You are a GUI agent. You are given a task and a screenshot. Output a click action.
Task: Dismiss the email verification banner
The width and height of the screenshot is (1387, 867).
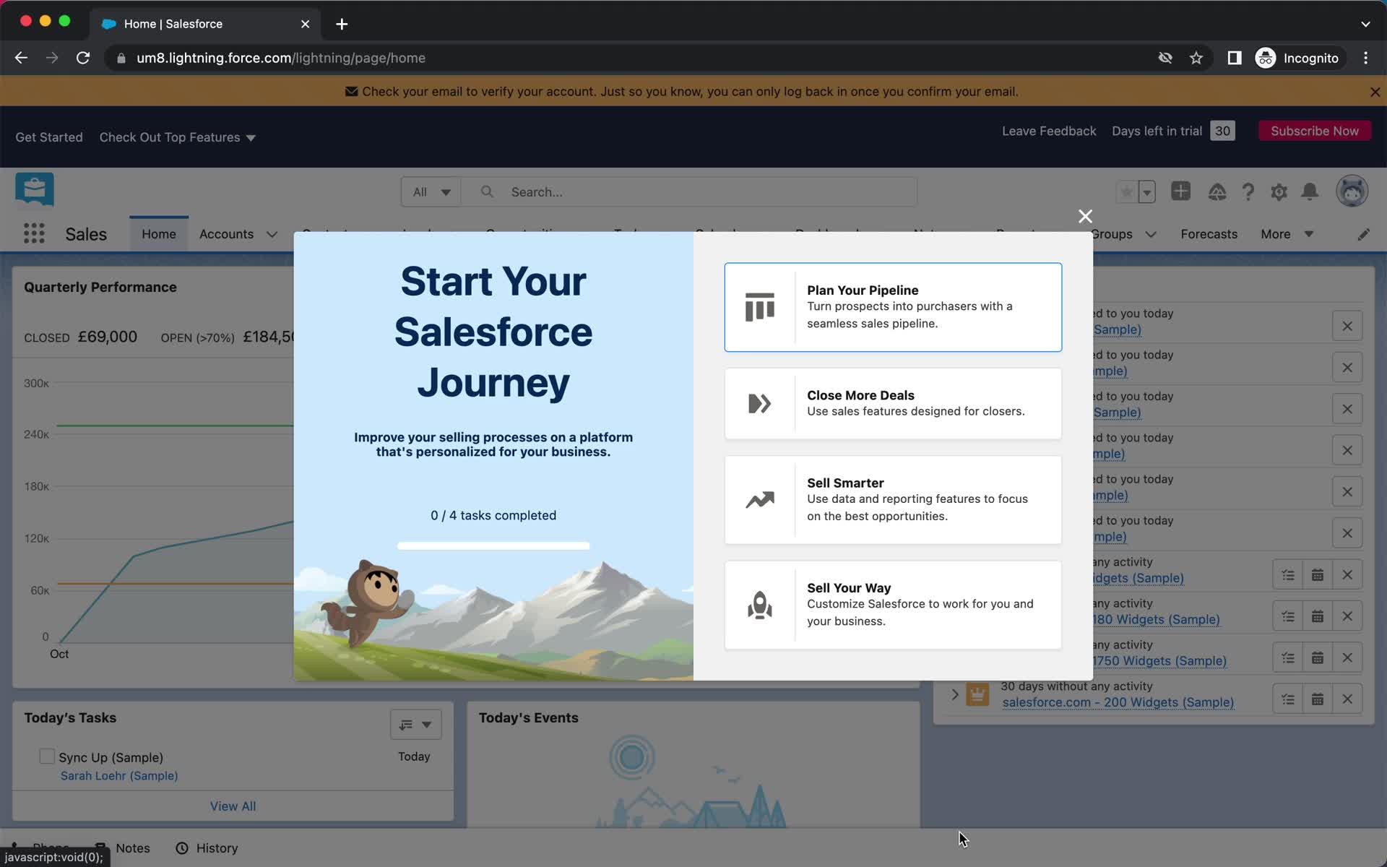pyautogui.click(x=1375, y=92)
